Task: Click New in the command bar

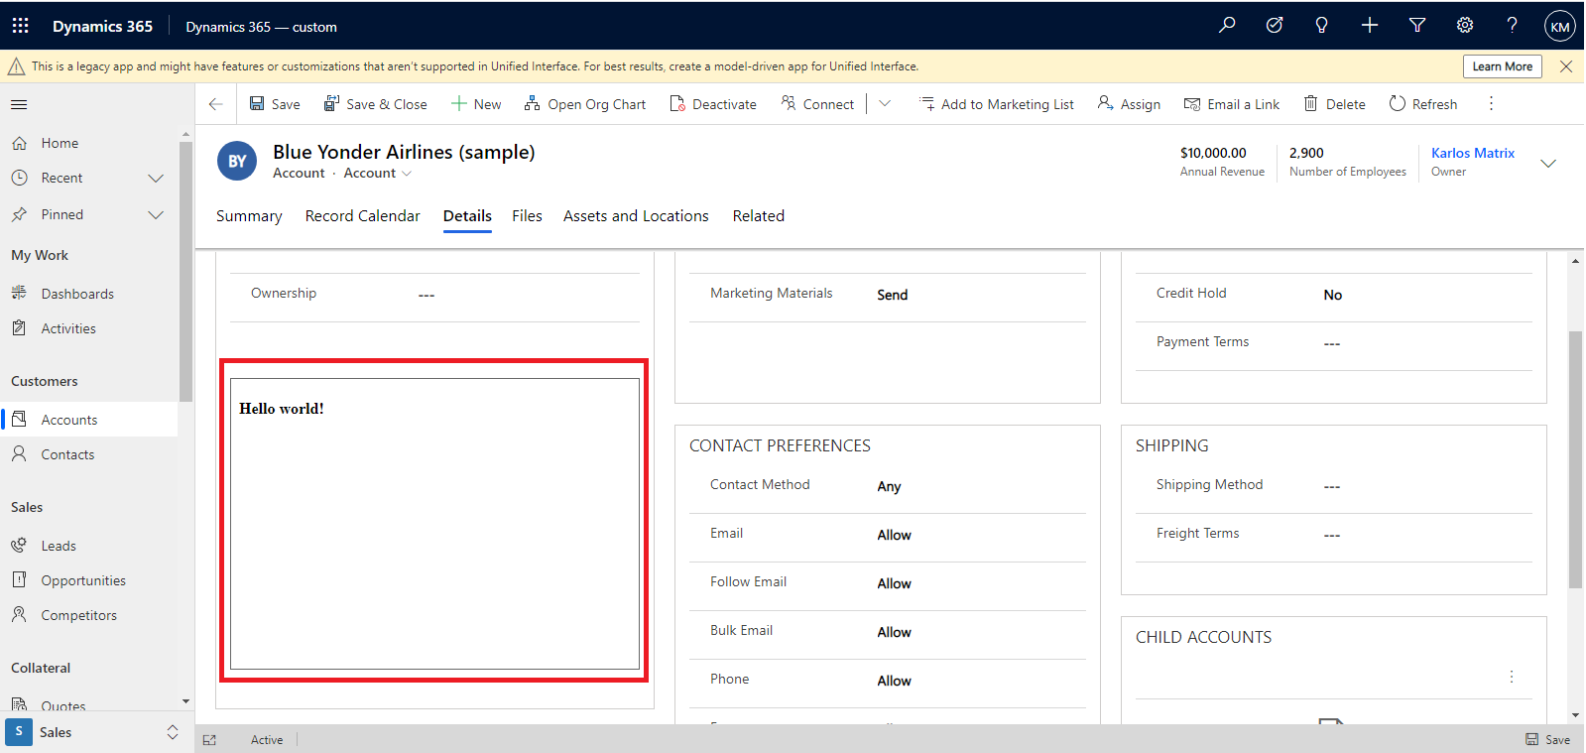Action: pos(476,104)
